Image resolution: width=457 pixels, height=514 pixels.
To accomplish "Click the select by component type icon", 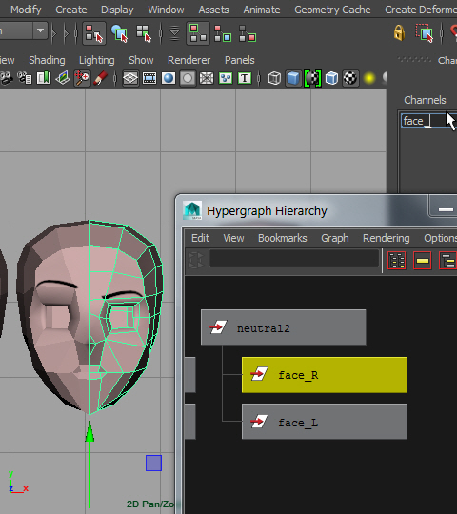I will pos(144,33).
